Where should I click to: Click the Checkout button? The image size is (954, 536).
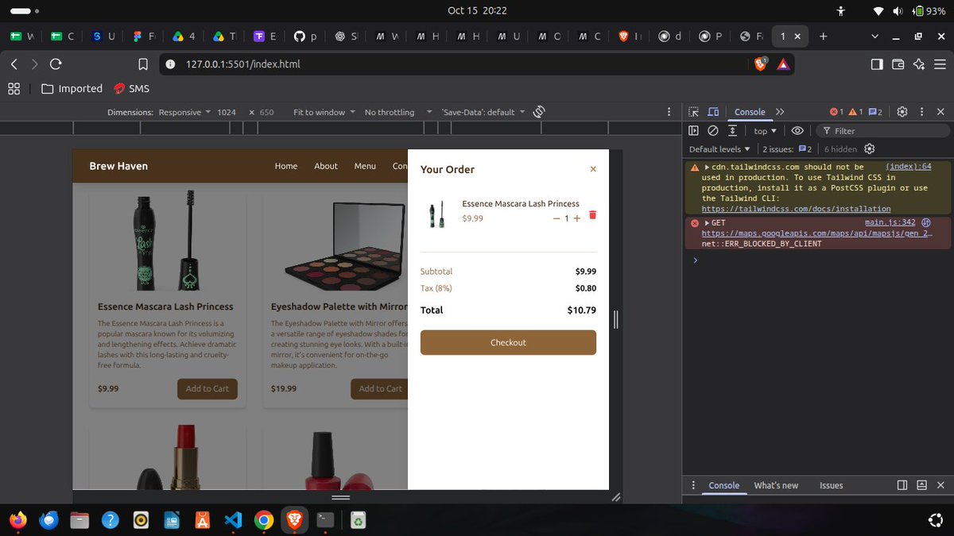click(508, 342)
